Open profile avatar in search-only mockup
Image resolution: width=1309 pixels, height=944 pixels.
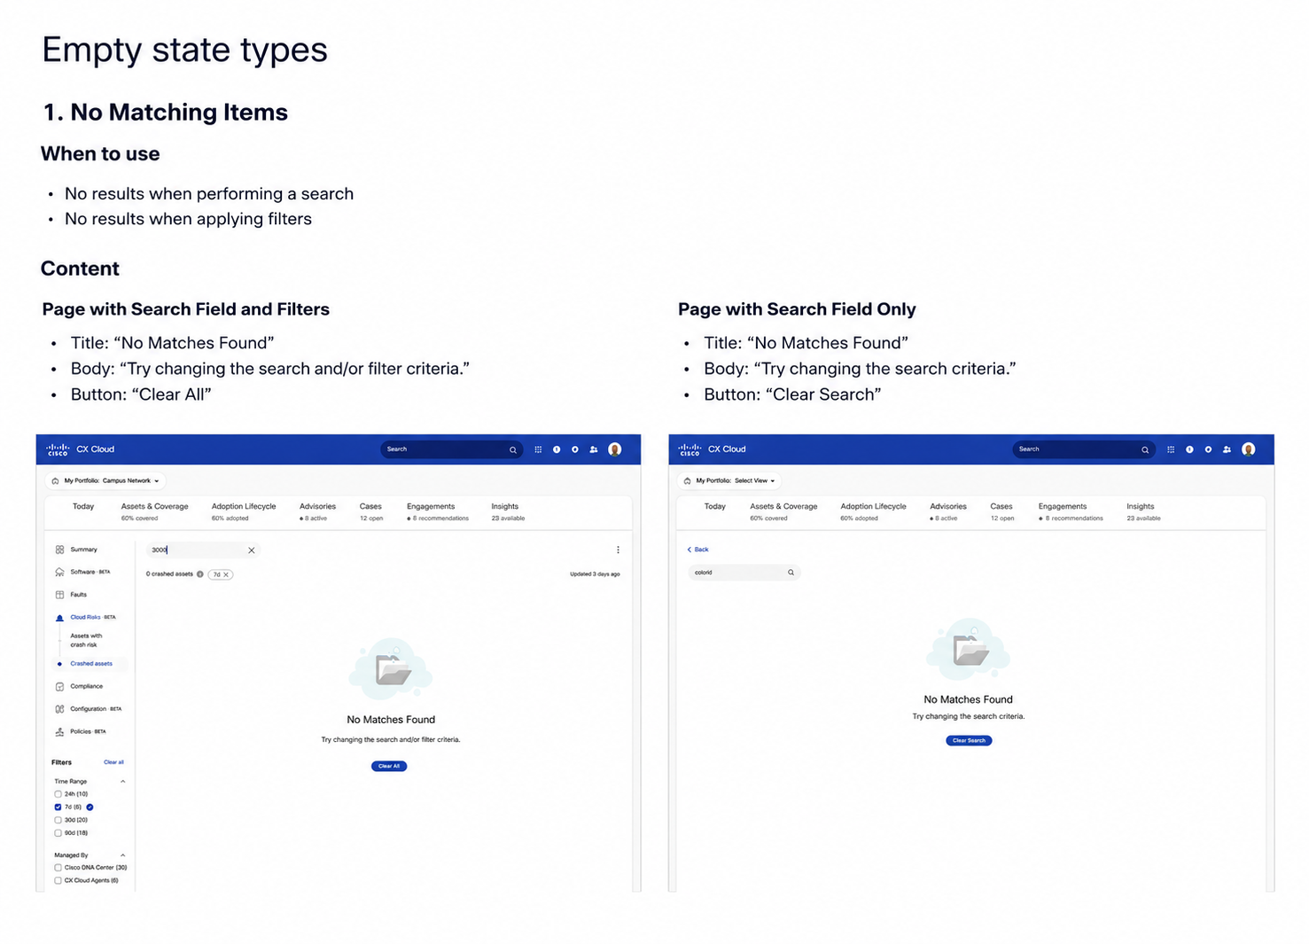click(1249, 449)
